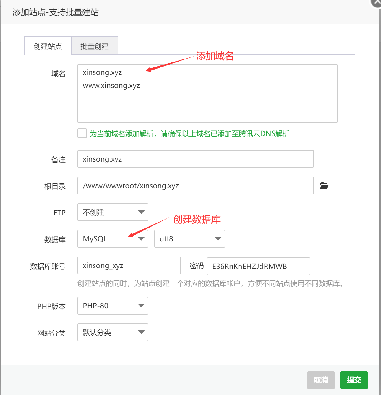Open the 默认分类 site category dropdown
381x395 pixels.
pyautogui.click(x=113, y=332)
